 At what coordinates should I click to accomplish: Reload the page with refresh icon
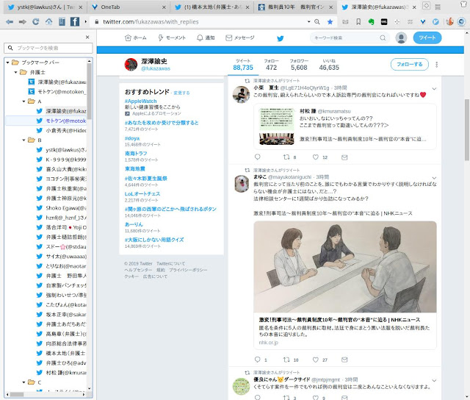coord(36,21)
